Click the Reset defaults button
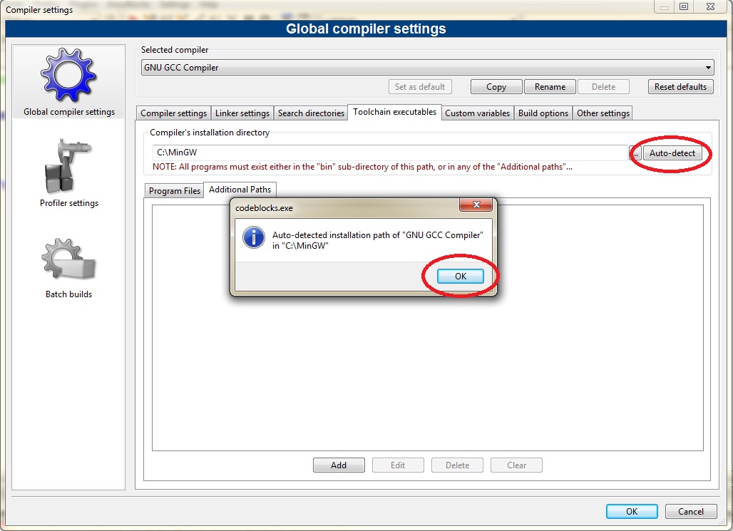The width and height of the screenshot is (733, 531). 681,87
